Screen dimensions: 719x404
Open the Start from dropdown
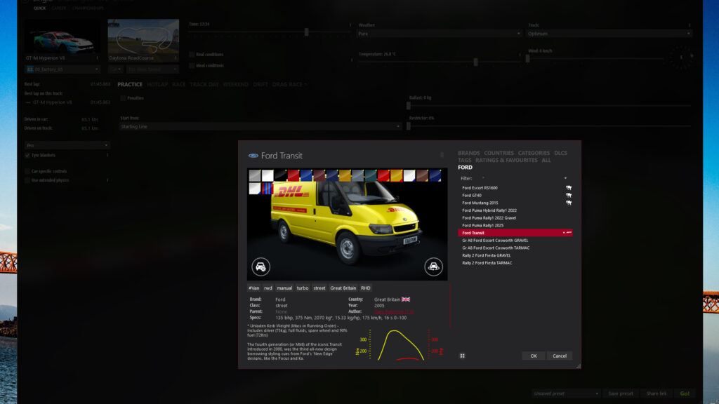[x=260, y=127]
